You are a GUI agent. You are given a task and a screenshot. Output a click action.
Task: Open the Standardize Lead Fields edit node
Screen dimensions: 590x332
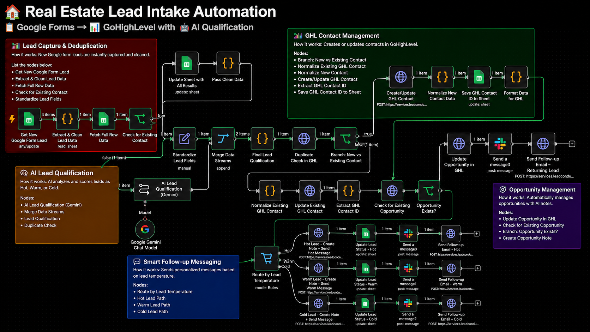[185, 139]
